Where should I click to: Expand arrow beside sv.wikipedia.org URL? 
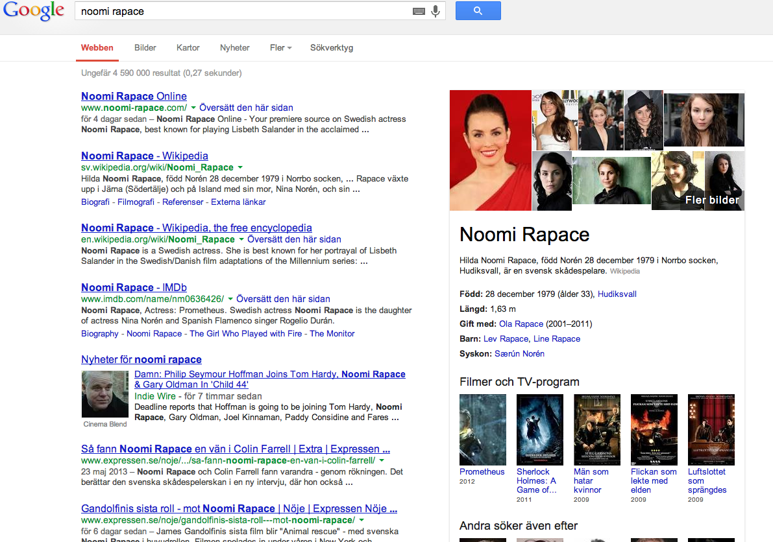click(x=240, y=167)
